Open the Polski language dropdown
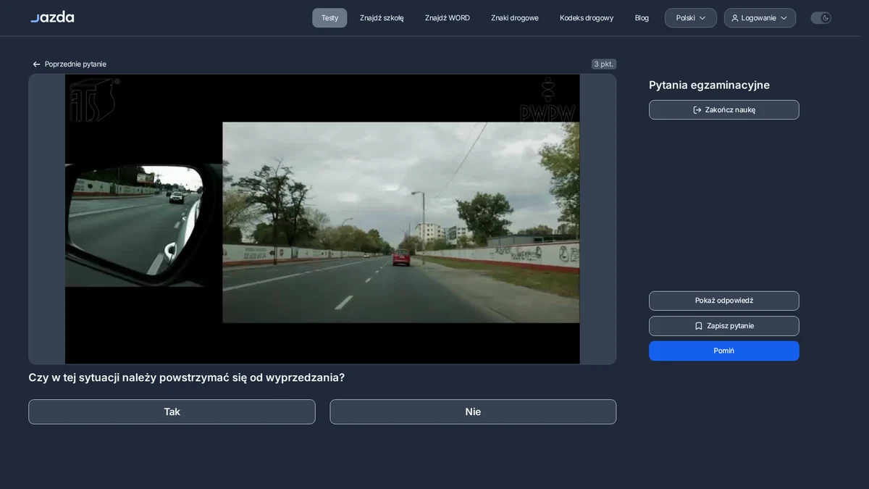The image size is (869, 489). [691, 18]
